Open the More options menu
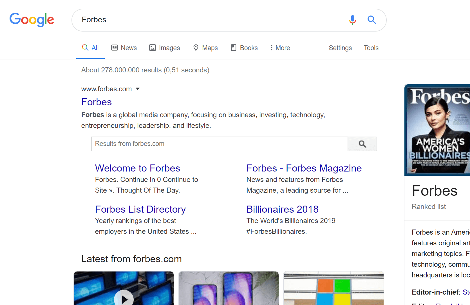Image resolution: width=470 pixels, height=305 pixels. [280, 48]
